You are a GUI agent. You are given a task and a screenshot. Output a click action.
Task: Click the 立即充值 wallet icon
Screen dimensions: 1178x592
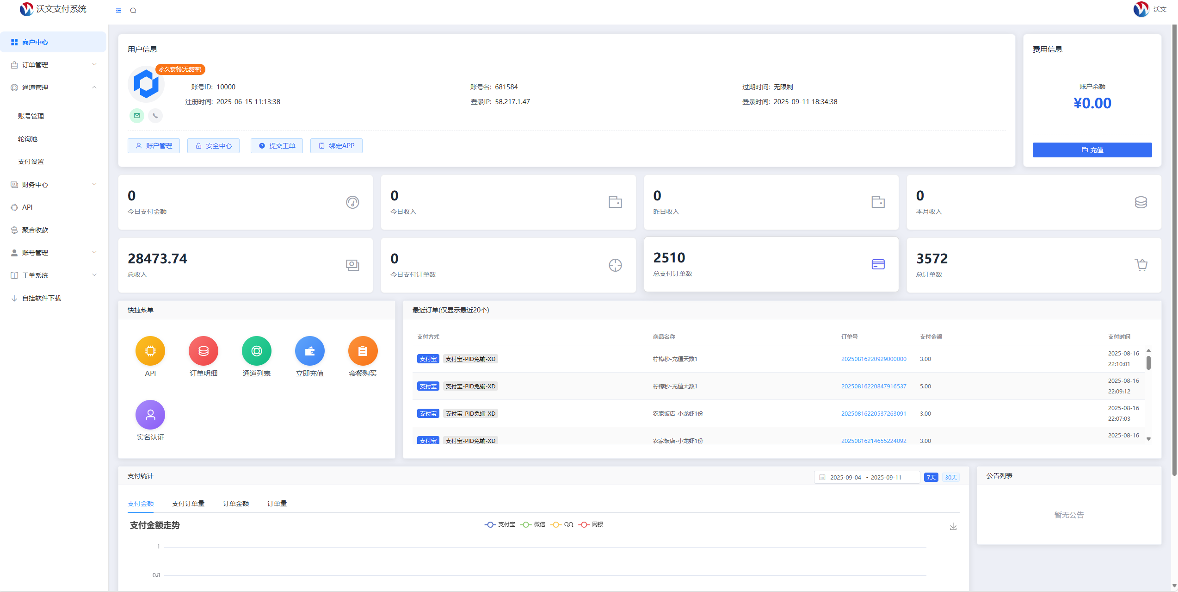point(310,351)
